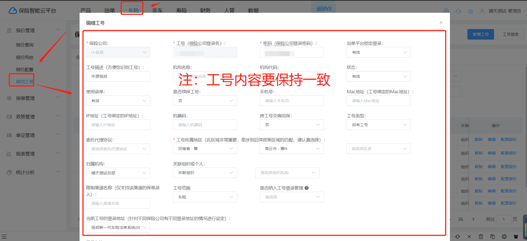
Task: Click the 机器码 input field
Action: tap(205, 125)
